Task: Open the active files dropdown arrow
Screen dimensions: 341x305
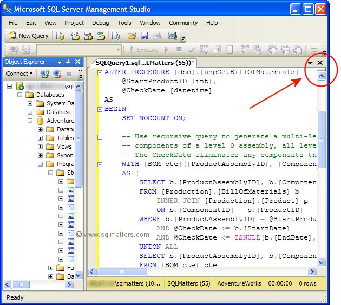Action: tap(310, 63)
